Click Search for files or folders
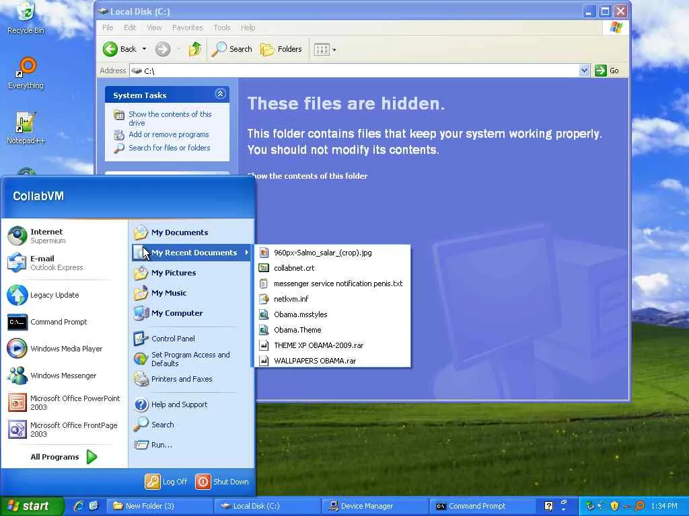The image size is (689, 516). (x=169, y=148)
